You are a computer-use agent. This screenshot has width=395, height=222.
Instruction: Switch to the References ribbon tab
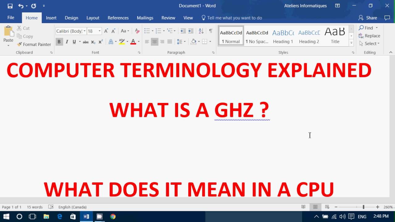(118, 18)
